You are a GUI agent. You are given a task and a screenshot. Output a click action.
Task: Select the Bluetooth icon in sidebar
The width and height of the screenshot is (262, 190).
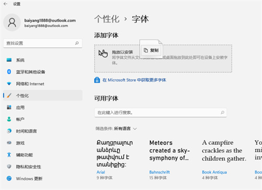[9, 72]
